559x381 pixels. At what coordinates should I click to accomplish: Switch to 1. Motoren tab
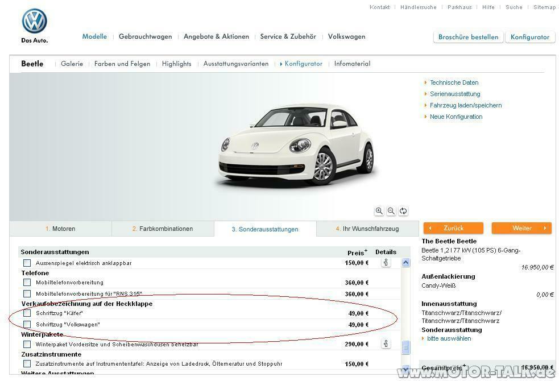(60, 229)
